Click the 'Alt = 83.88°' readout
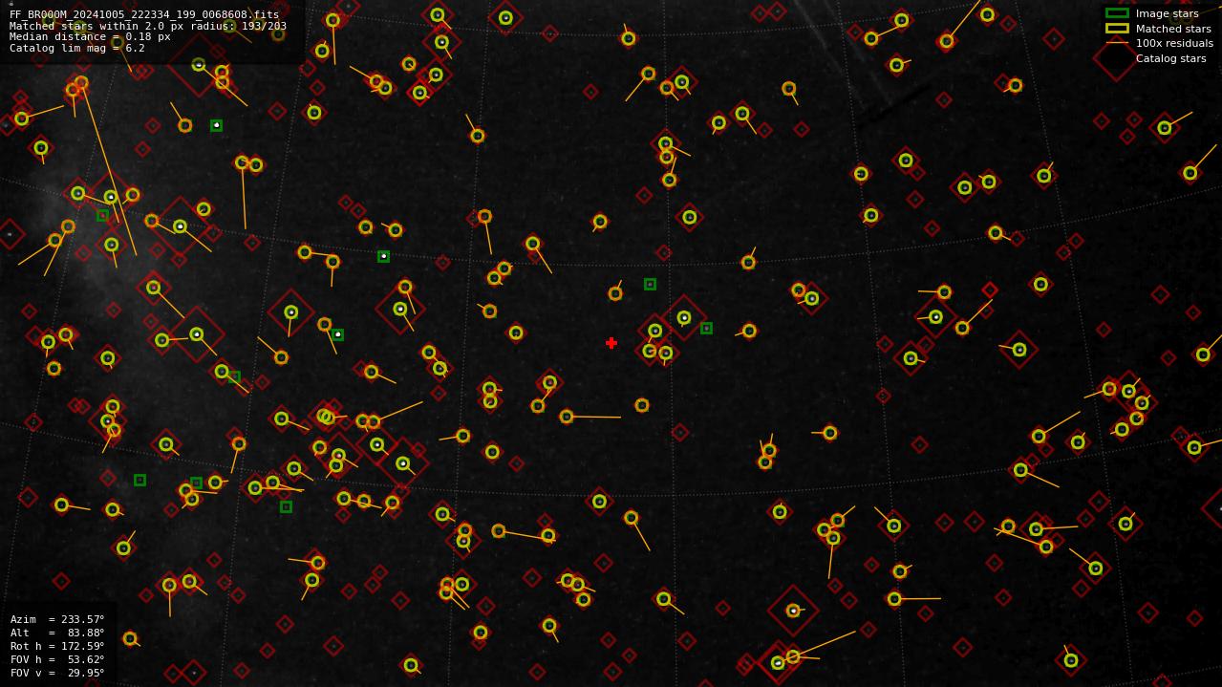The height and width of the screenshot is (687, 1222). click(x=57, y=633)
